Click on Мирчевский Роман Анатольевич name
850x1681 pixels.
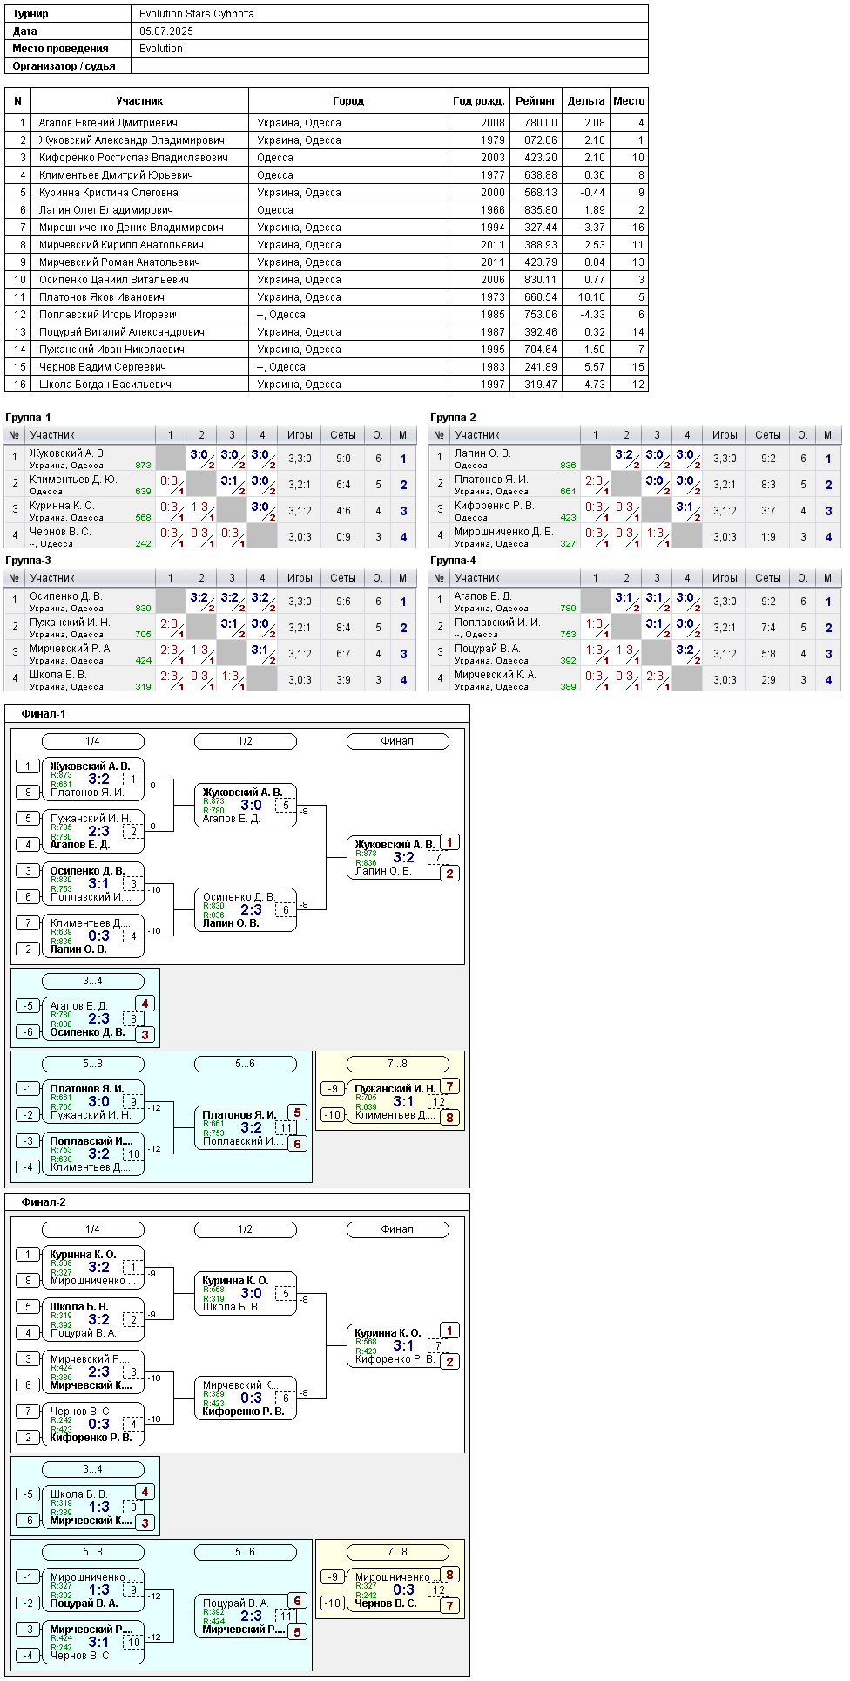(x=119, y=262)
